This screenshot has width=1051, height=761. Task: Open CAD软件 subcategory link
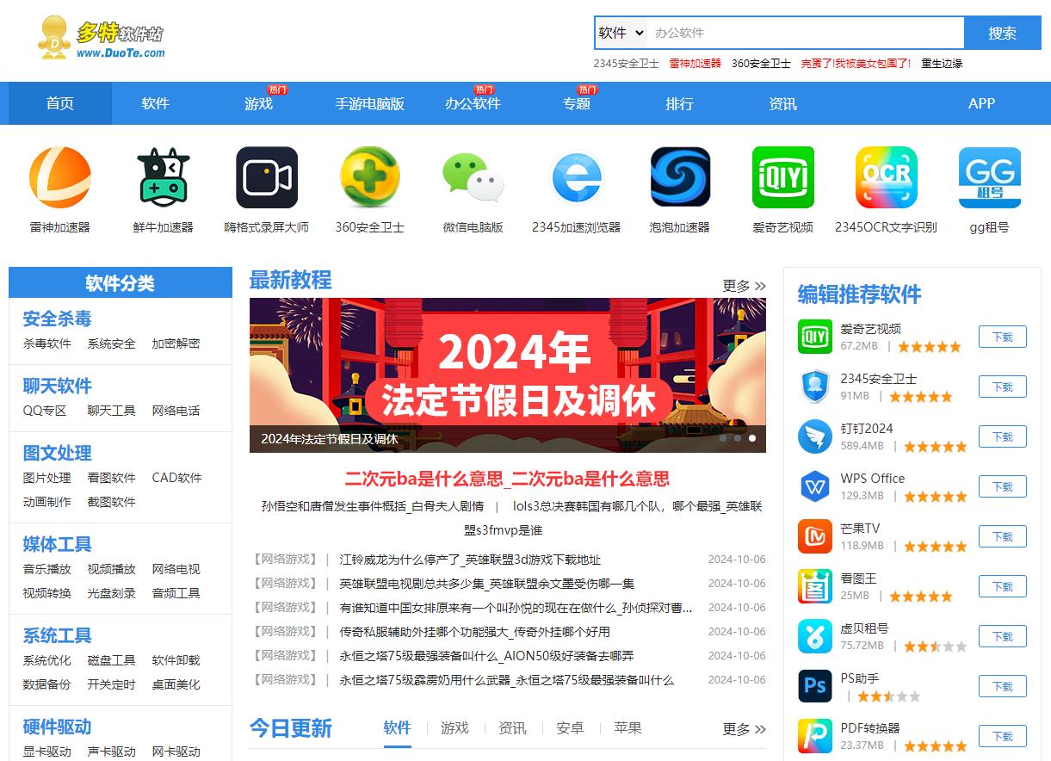176,478
